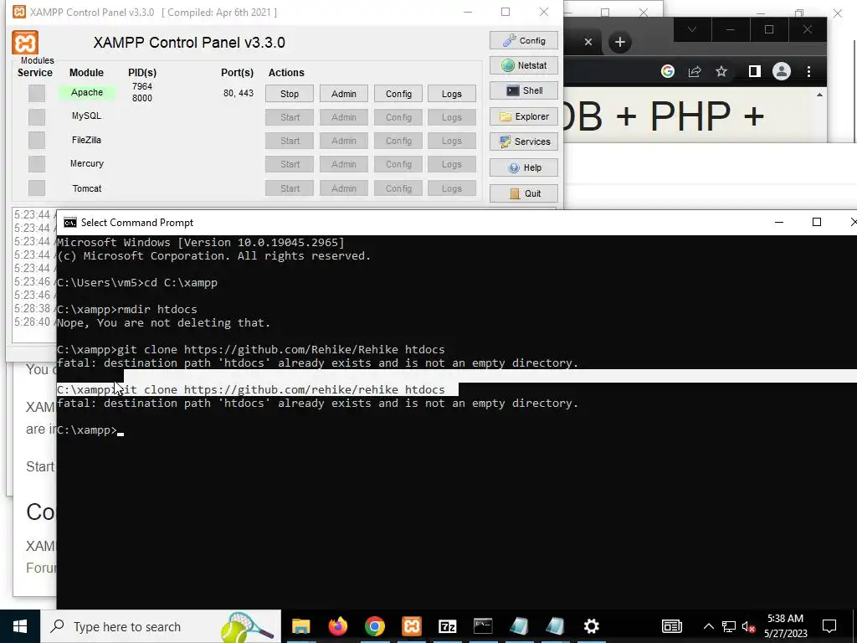Open Apache Admin page
Viewport: 857px width, 643px height.
point(344,94)
